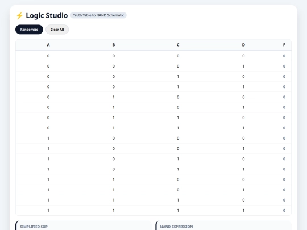Screen dimensions: 307x230
Task: Toggle F output for row 0 1 0 0
Action: click(284, 97)
